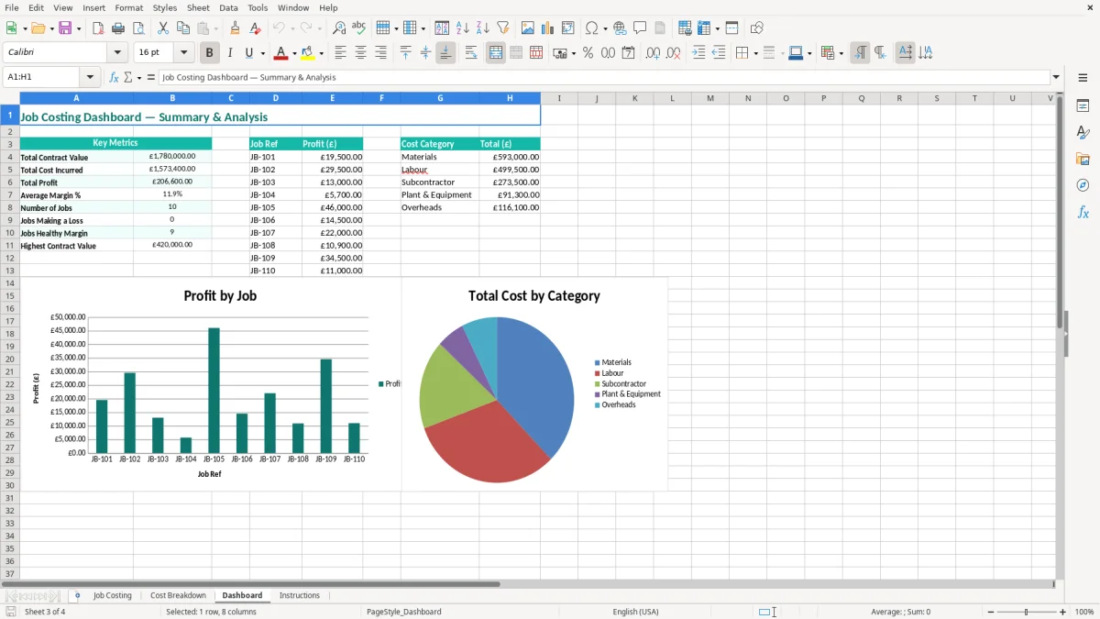Image resolution: width=1100 pixels, height=619 pixels.
Task: Toggle Left-to-Right text direction
Action: [x=860, y=53]
